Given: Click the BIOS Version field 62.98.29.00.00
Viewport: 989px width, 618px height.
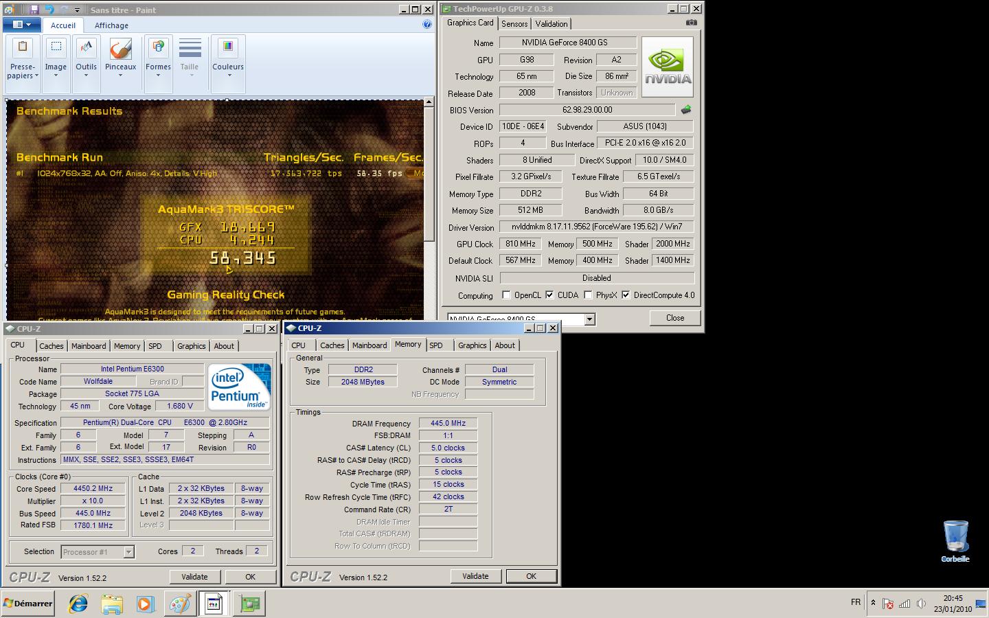Looking at the screenshot, I should [587, 110].
